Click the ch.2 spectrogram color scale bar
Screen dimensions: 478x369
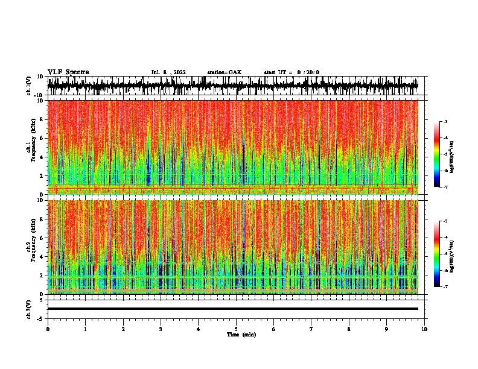click(436, 254)
